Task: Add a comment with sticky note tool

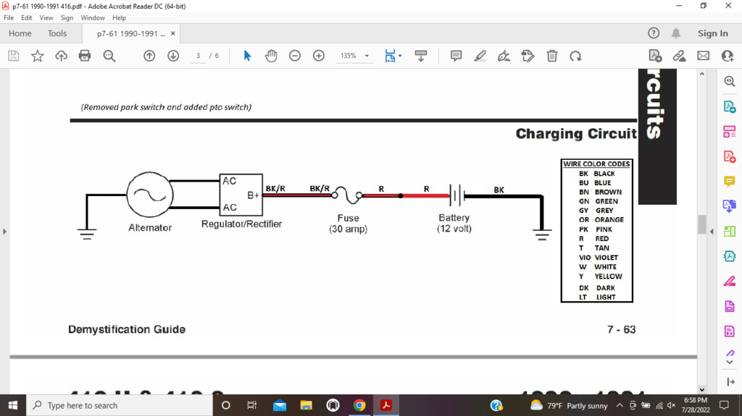Action: point(456,56)
